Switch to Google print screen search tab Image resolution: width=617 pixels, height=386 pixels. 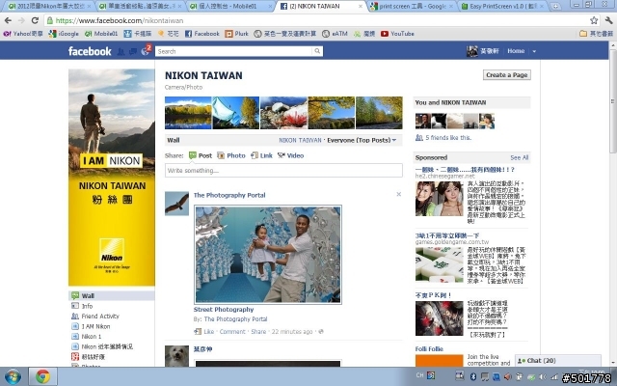click(413, 6)
